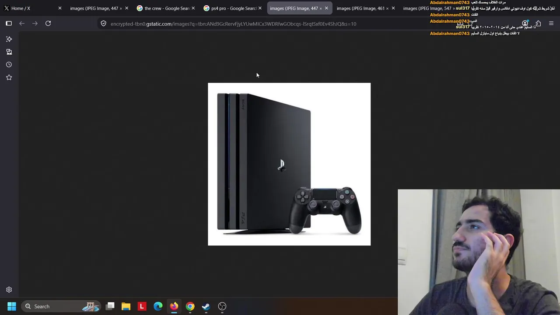
Task: Click the PS4 Pro console image
Action: (x=289, y=164)
